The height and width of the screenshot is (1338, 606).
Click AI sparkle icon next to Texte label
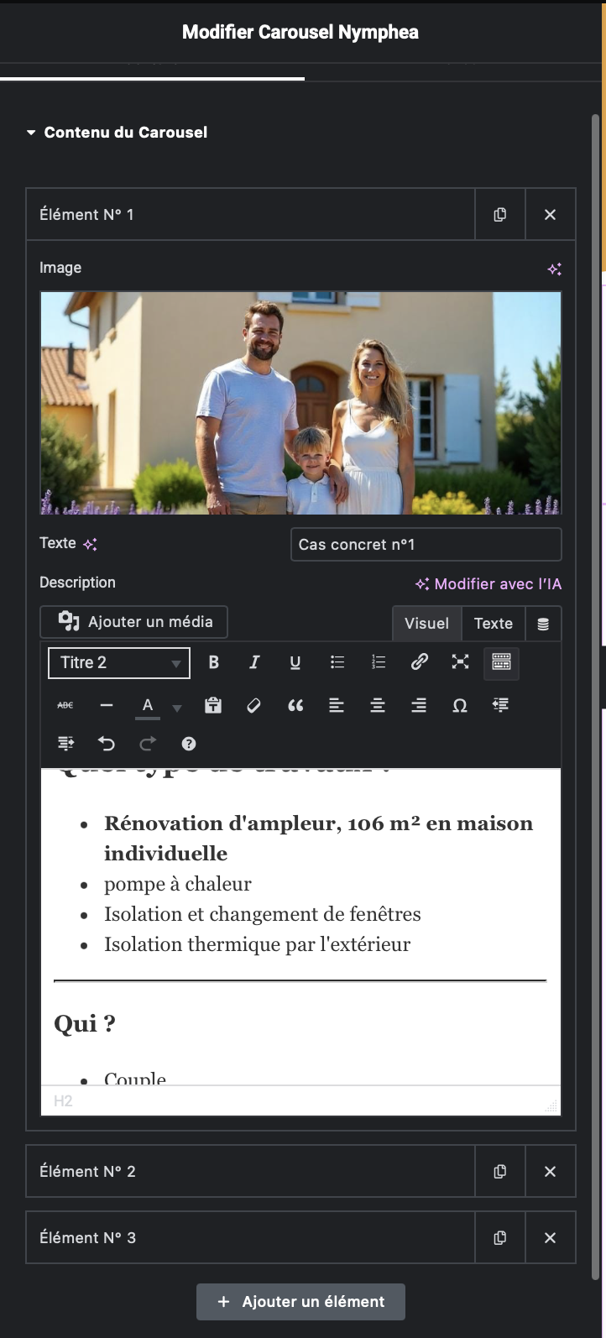[x=90, y=544]
